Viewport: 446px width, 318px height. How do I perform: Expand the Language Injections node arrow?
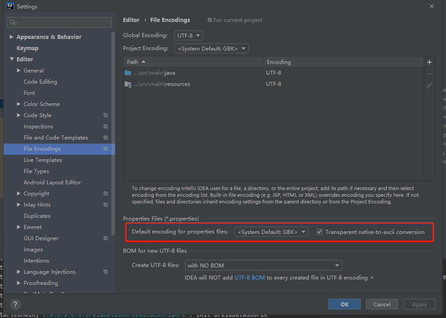pos(18,272)
